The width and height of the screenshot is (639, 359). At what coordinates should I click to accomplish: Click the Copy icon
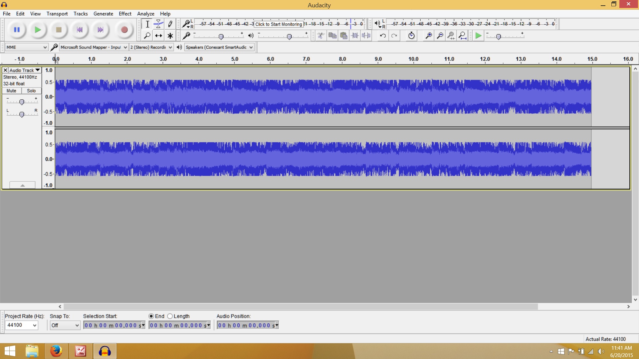pos(332,36)
